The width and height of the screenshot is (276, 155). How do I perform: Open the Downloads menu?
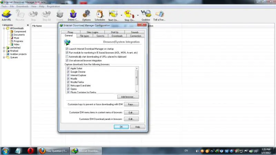coord(22,6)
